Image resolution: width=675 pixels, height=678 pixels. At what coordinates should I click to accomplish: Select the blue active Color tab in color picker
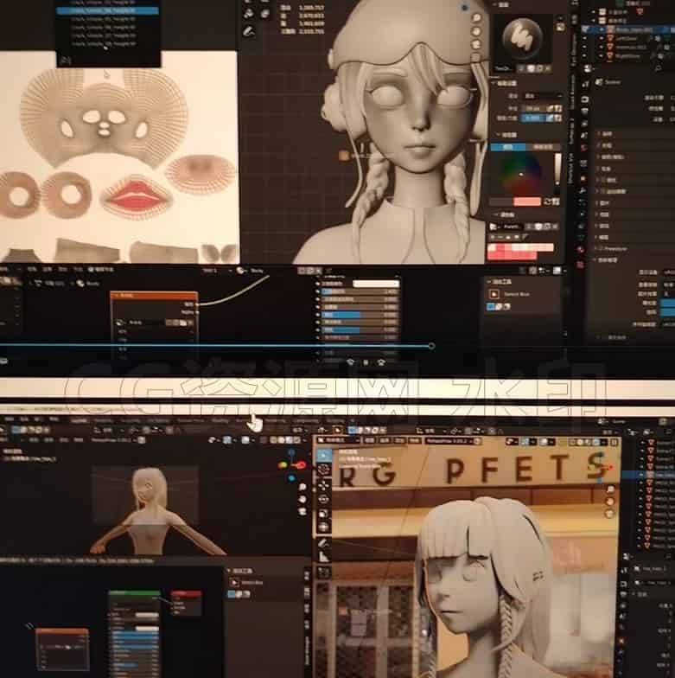coord(508,147)
